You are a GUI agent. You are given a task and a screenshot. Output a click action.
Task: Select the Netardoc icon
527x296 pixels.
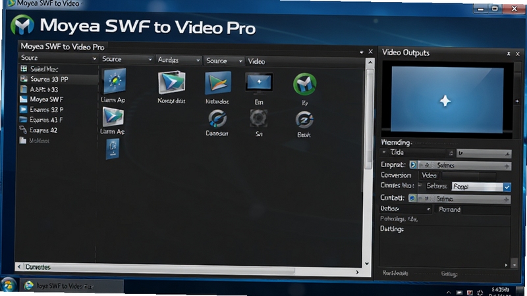click(218, 83)
